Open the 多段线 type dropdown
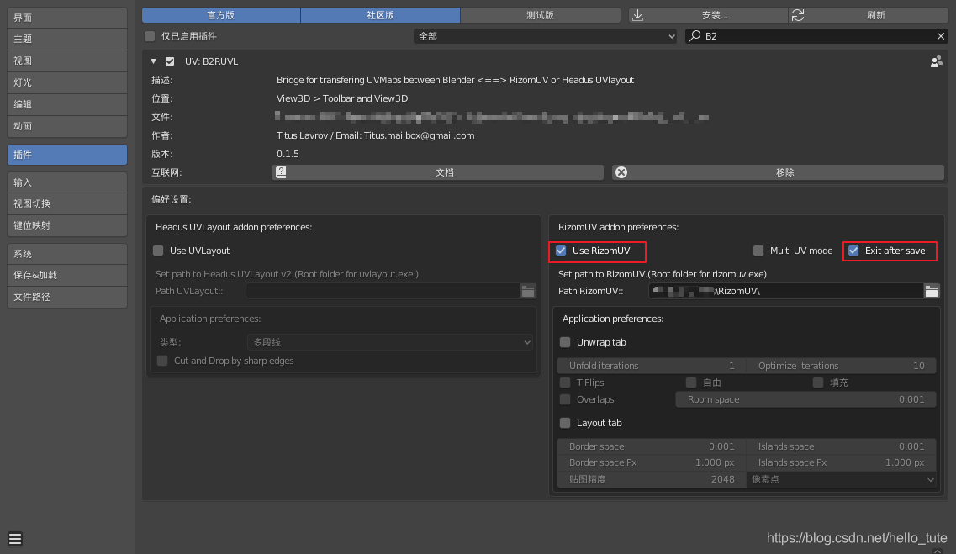956x554 pixels. pyautogui.click(x=390, y=342)
